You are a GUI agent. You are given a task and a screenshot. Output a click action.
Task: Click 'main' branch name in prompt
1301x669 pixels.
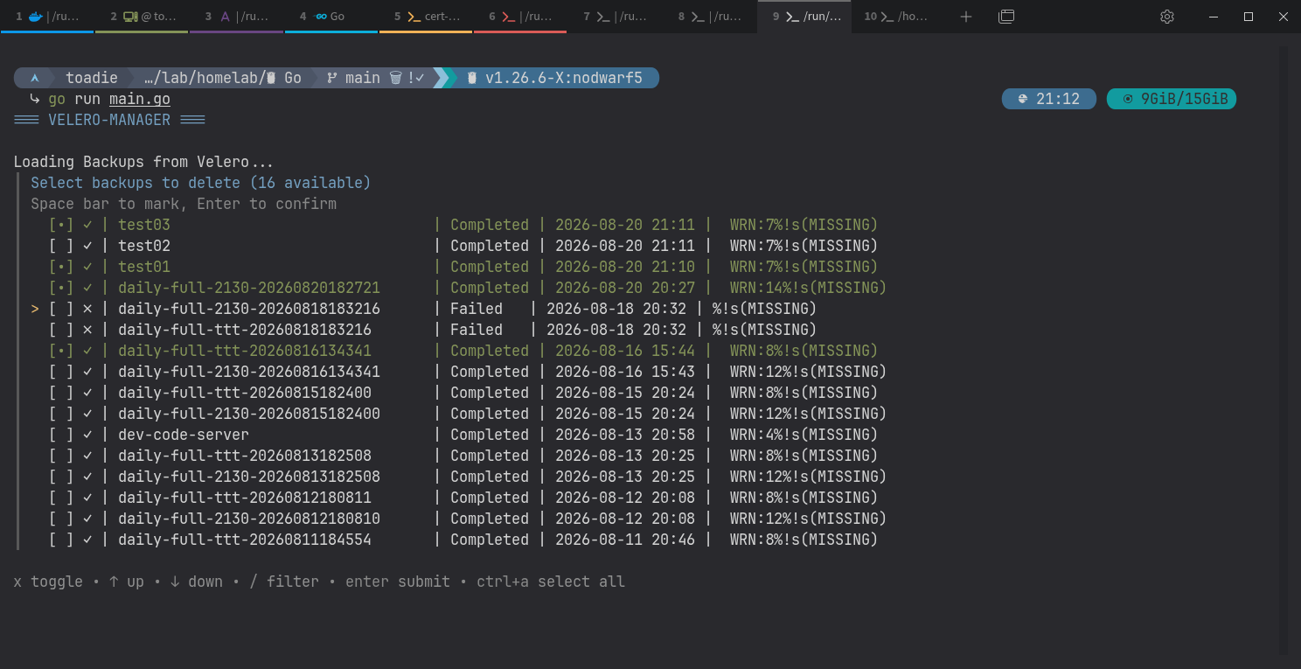pyautogui.click(x=363, y=78)
